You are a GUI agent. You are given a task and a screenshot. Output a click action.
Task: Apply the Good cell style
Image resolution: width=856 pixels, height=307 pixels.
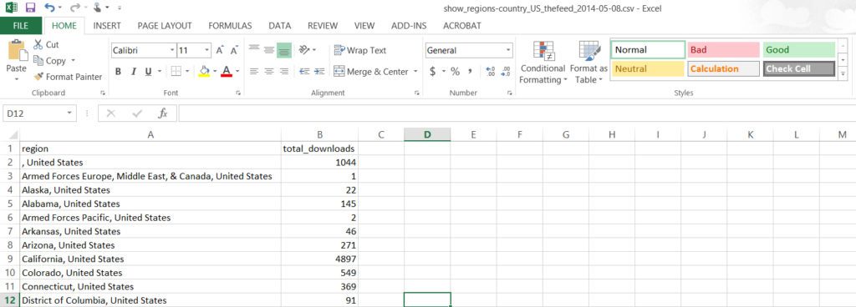click(799, 49)
